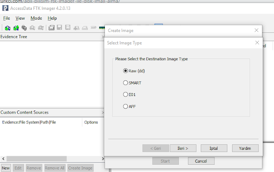Click the right arrow of horizontal scrollbar

103,159
